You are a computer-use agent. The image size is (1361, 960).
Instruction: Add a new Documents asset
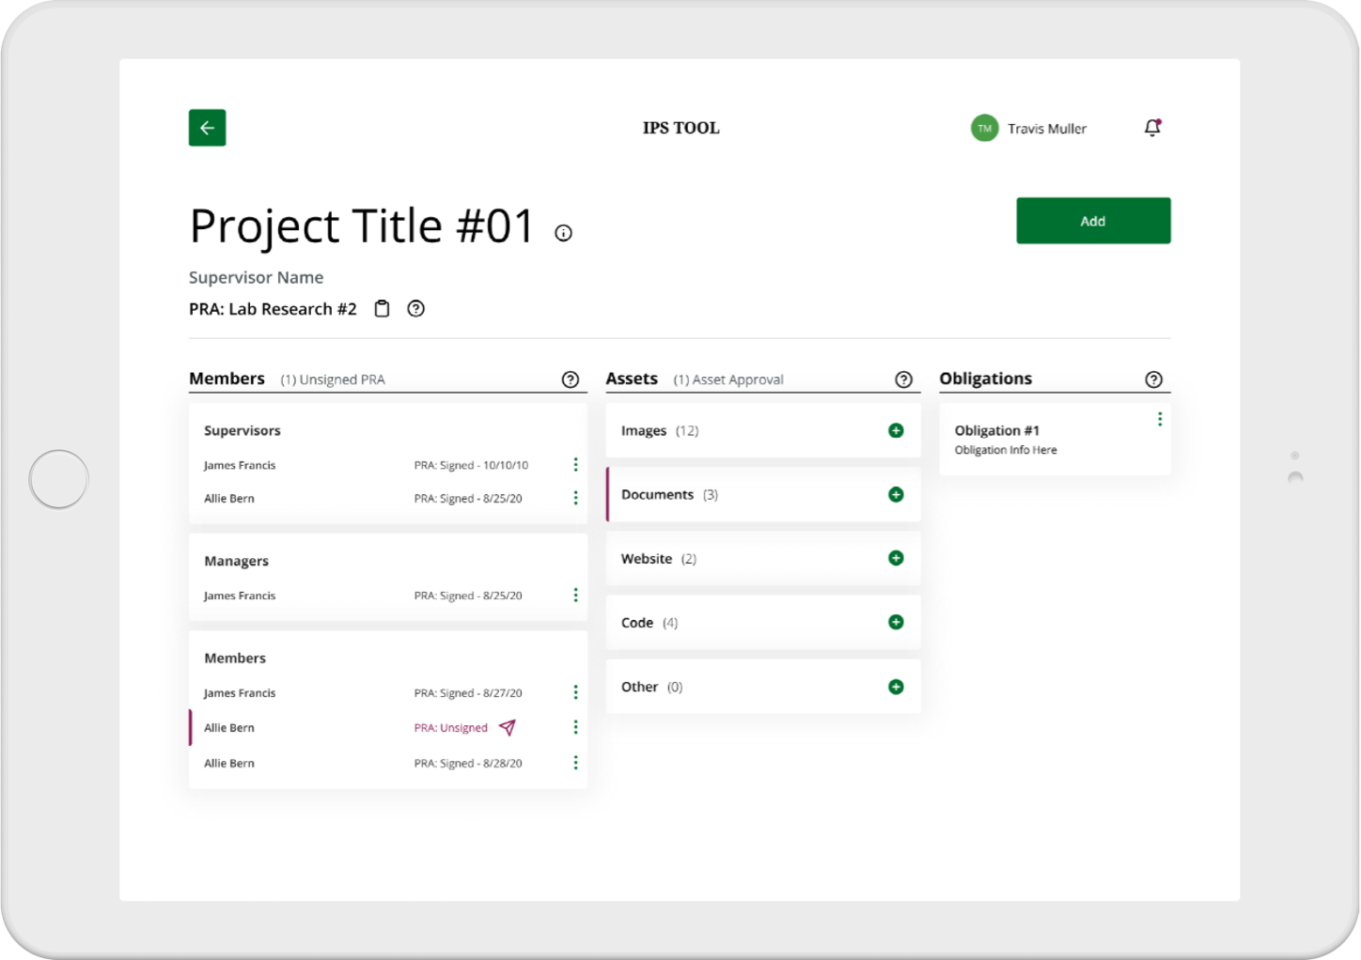pos(896,494)
